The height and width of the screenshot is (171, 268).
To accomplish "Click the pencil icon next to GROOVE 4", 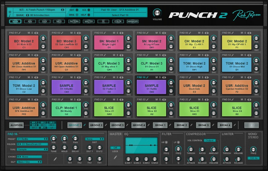I will 149,125.
